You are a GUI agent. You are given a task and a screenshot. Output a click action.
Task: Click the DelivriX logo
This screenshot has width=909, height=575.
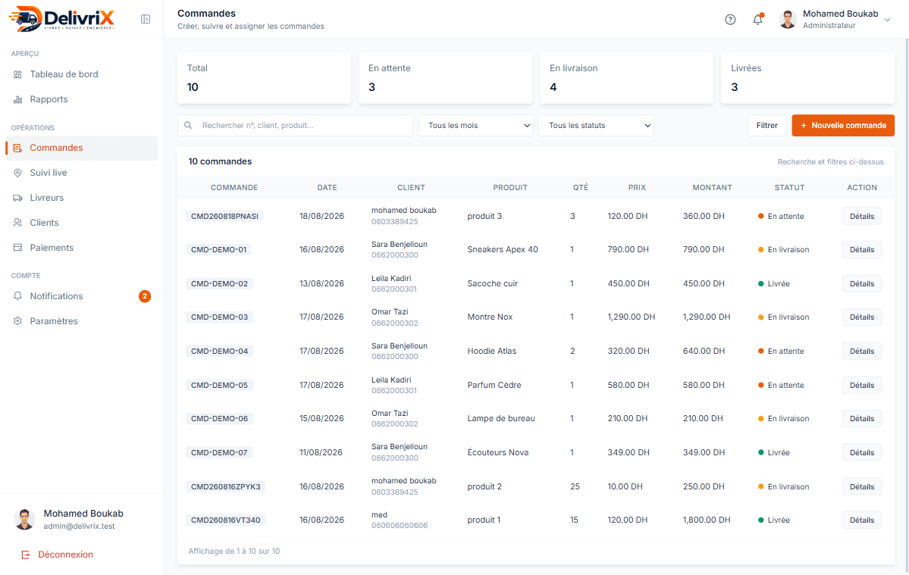61,18
